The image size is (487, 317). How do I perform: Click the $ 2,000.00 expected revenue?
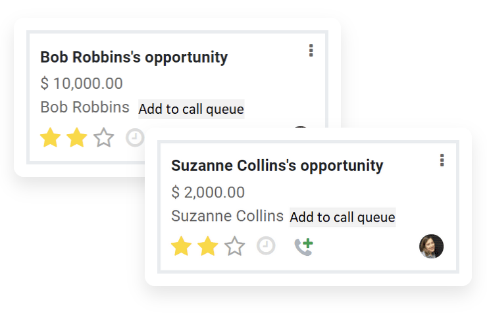(207, 193)
